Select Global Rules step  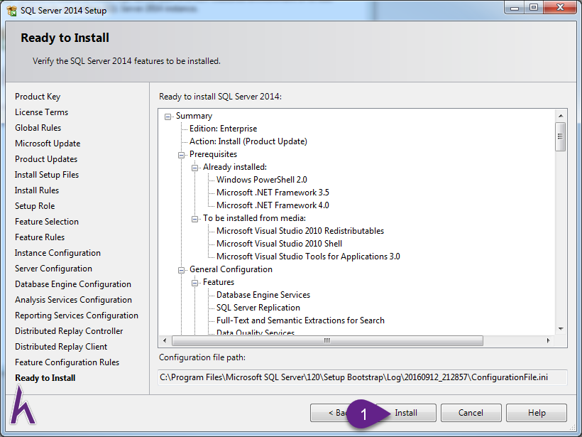pyautogui.click(x=38, y=128)
